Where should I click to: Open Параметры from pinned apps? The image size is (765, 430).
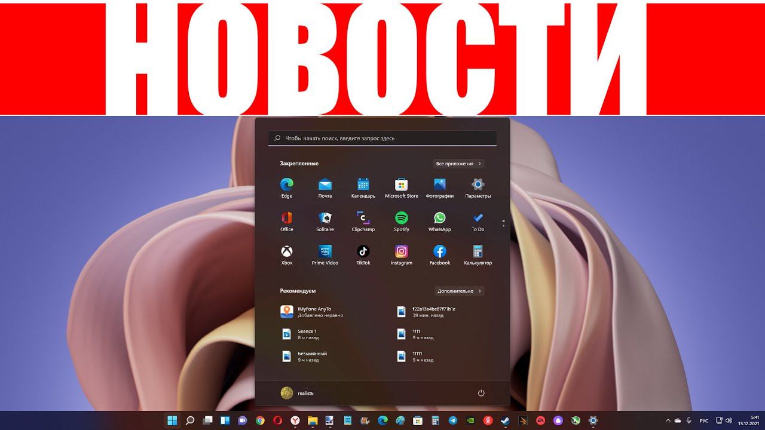478,188
